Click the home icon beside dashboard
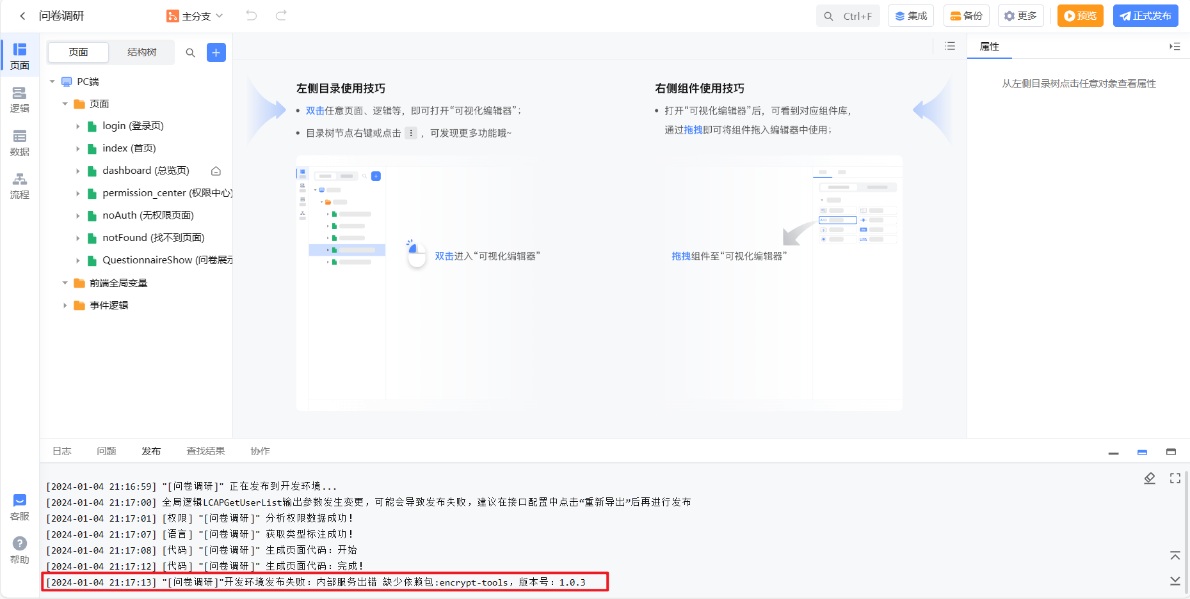The width and height of the screenshot is (1190, 599). tap(216, 171)
